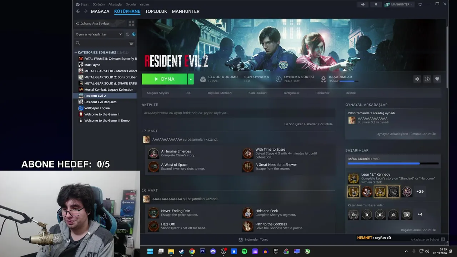457x257 pixels.
Task: Switch library to grid view icon
Action: pos(131,23)
